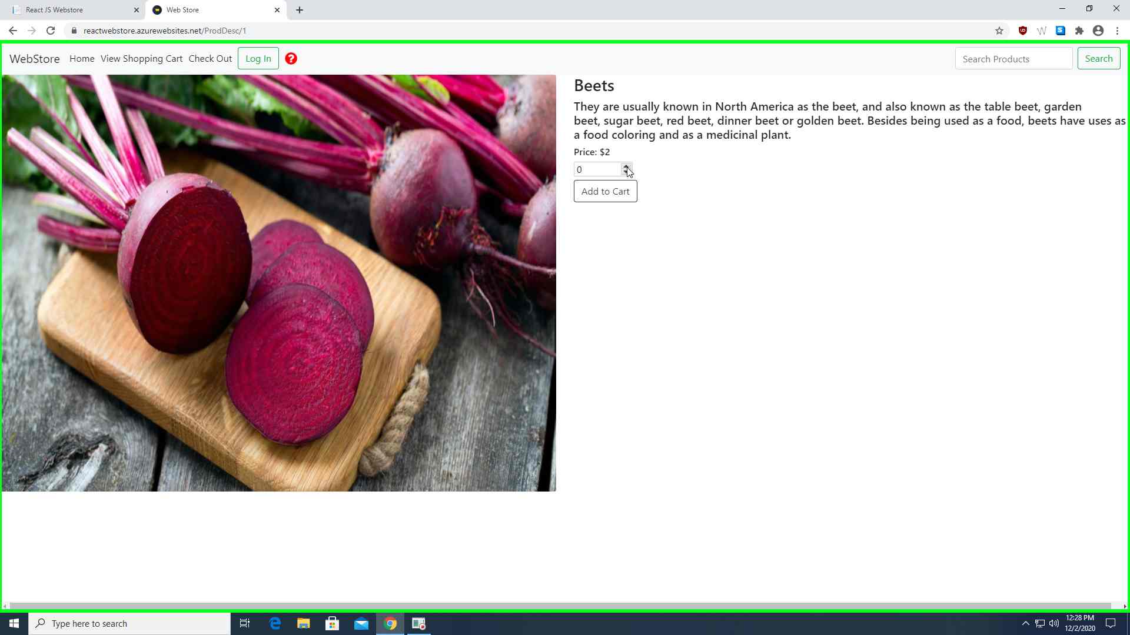This screenshot has width=1130, height=635.
Task: Reload the page with the refresh icon
Action: pyautogui.click(x=51, y=31)
